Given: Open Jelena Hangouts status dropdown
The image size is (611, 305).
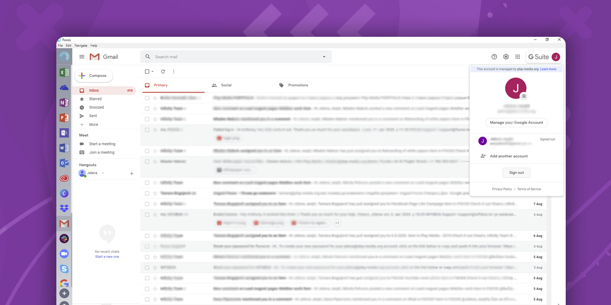Looking at the screenshot, I should pyautogui.click(x=103, y=173).
